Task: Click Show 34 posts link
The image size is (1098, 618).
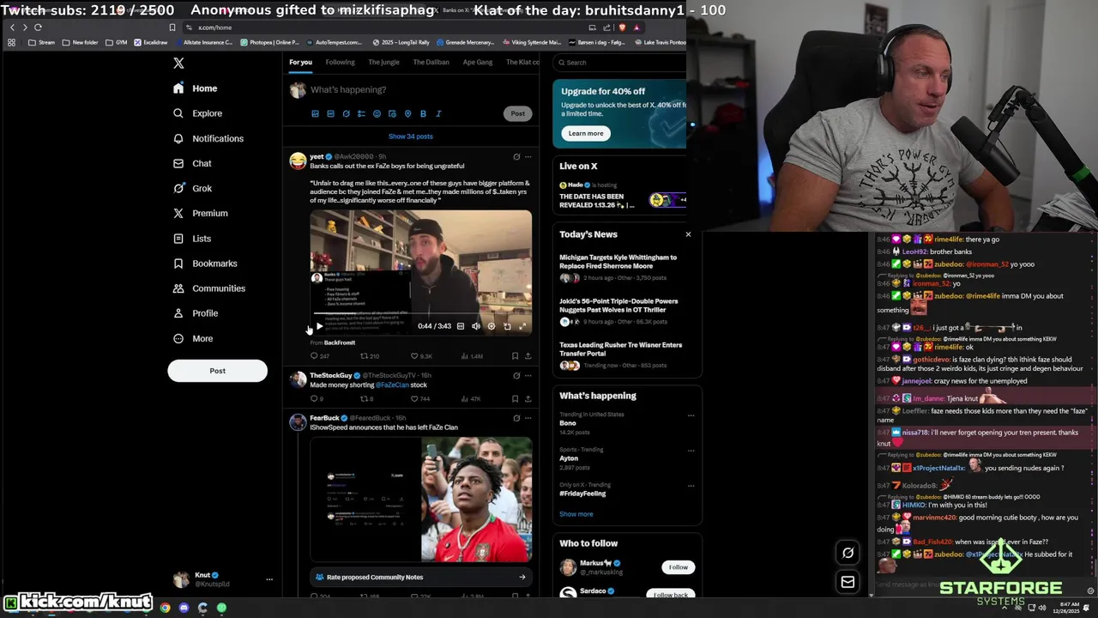Action: coord(410,136)
